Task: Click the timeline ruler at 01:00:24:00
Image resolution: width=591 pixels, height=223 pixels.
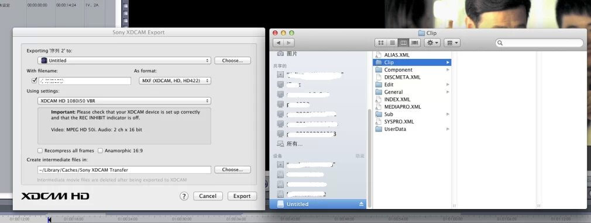Action: pos(127,219)
